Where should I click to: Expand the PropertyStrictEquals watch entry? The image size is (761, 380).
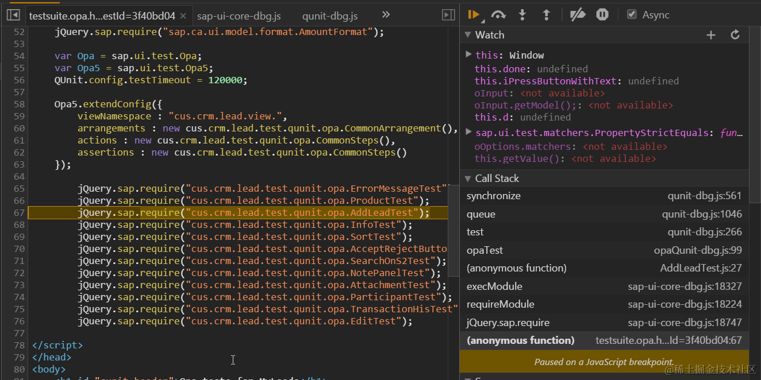click(x=469, y=132)
